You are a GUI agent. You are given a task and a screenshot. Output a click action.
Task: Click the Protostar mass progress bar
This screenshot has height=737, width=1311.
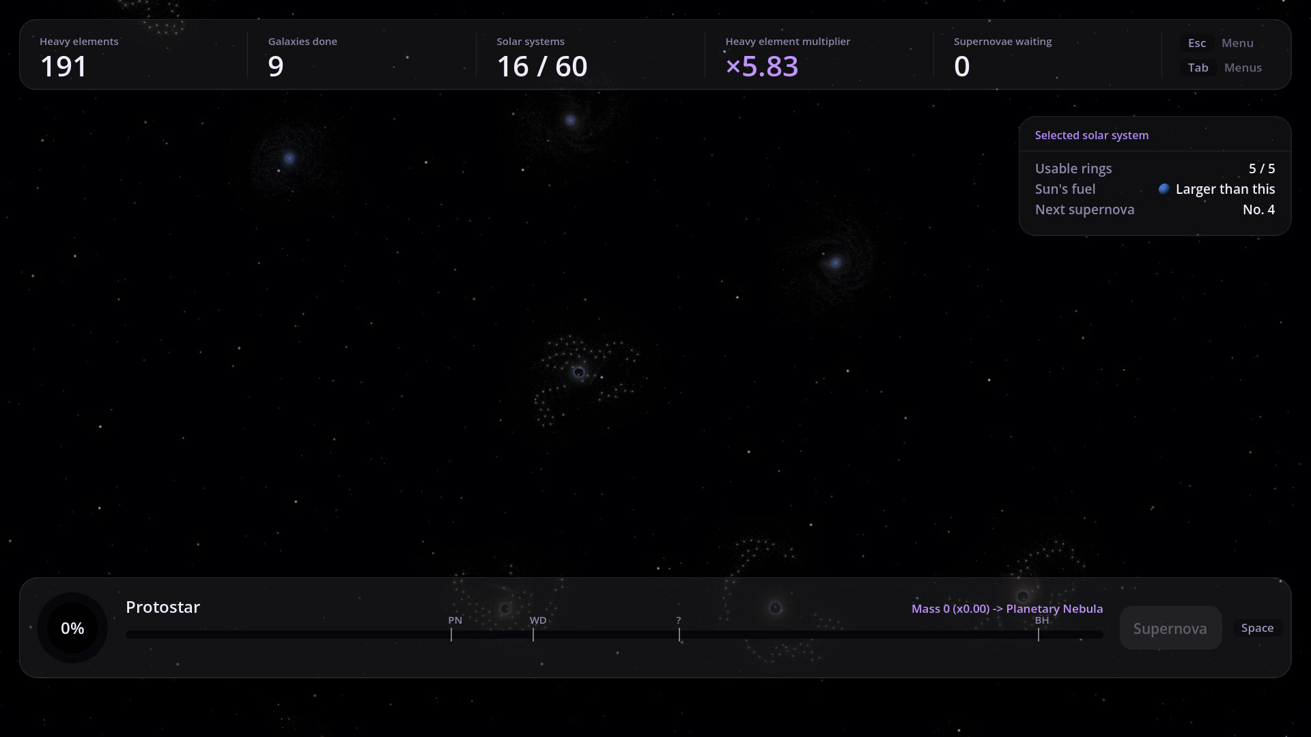[x=615, y=635]
